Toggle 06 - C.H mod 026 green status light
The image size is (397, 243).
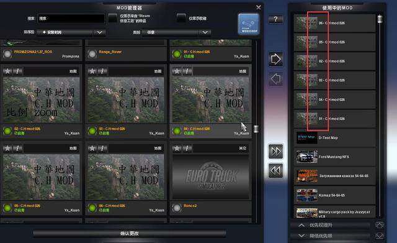pos(92,208)
